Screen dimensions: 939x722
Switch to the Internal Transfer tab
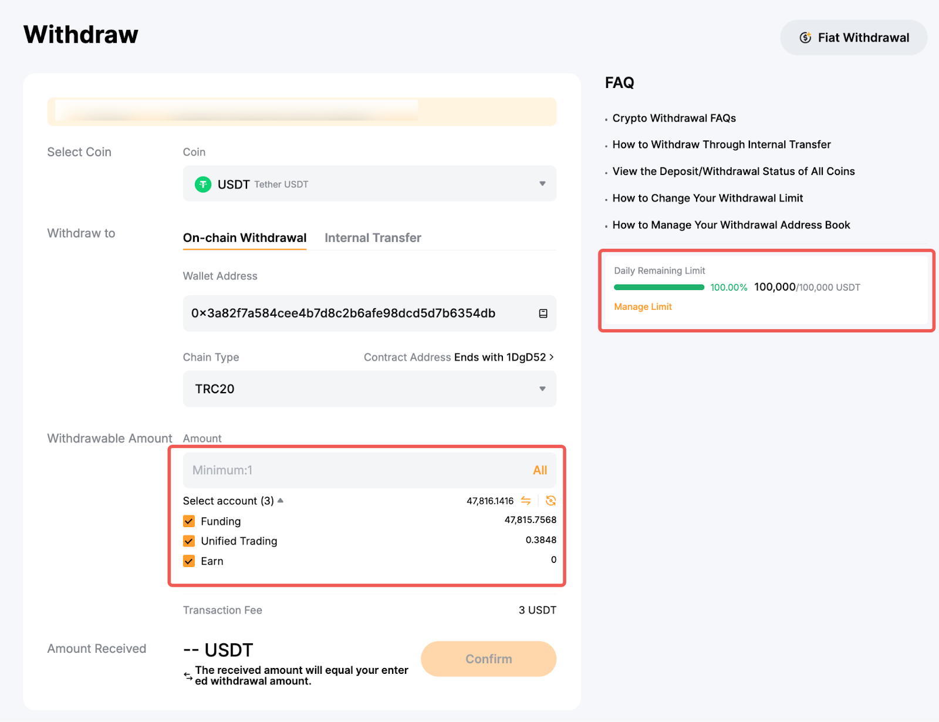point(373,238)
